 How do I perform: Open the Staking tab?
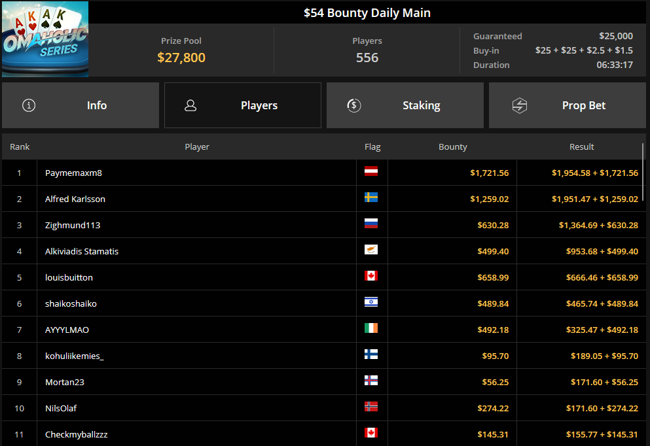pos(405,105)
